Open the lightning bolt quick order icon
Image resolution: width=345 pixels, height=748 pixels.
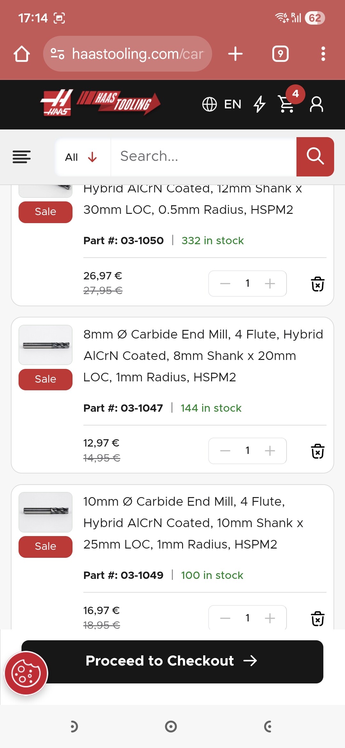point(259,104)
